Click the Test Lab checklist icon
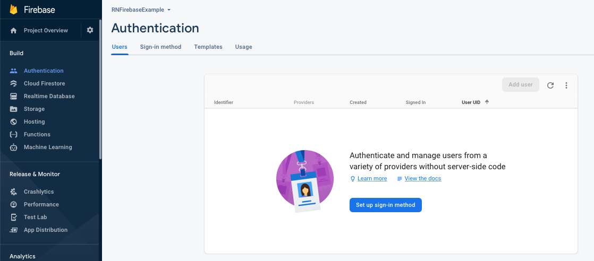Screen dimensions: 594x261 tap(14, 217)
